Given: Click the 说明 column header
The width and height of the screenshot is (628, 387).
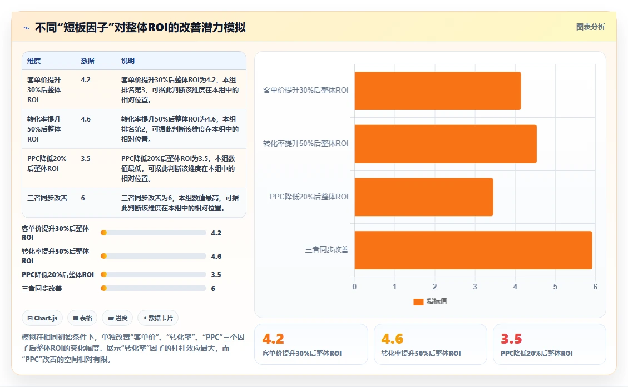Looking at the screenshot, I should click(128, 61).
